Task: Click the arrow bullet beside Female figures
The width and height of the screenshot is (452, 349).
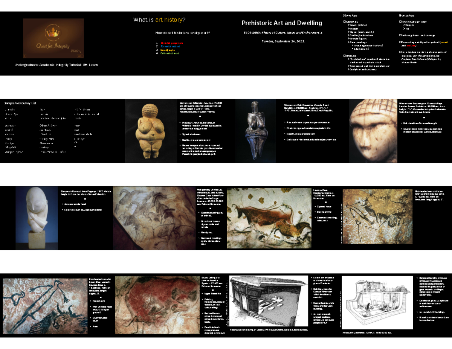Action: pyautogui.click(x=348, y=39)
